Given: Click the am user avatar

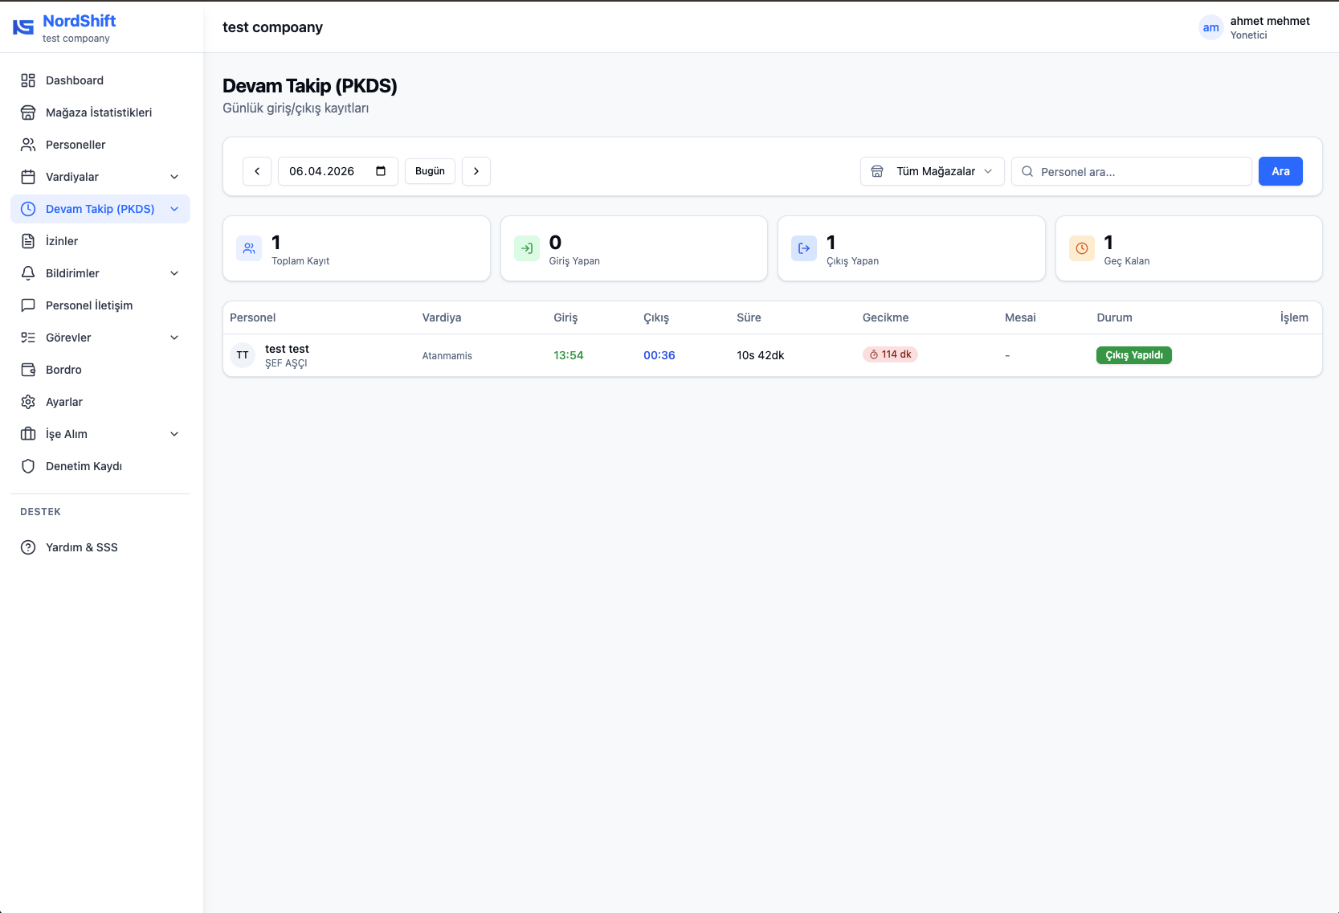Looking at the screenshot, I should click(x=1210, y=28).
